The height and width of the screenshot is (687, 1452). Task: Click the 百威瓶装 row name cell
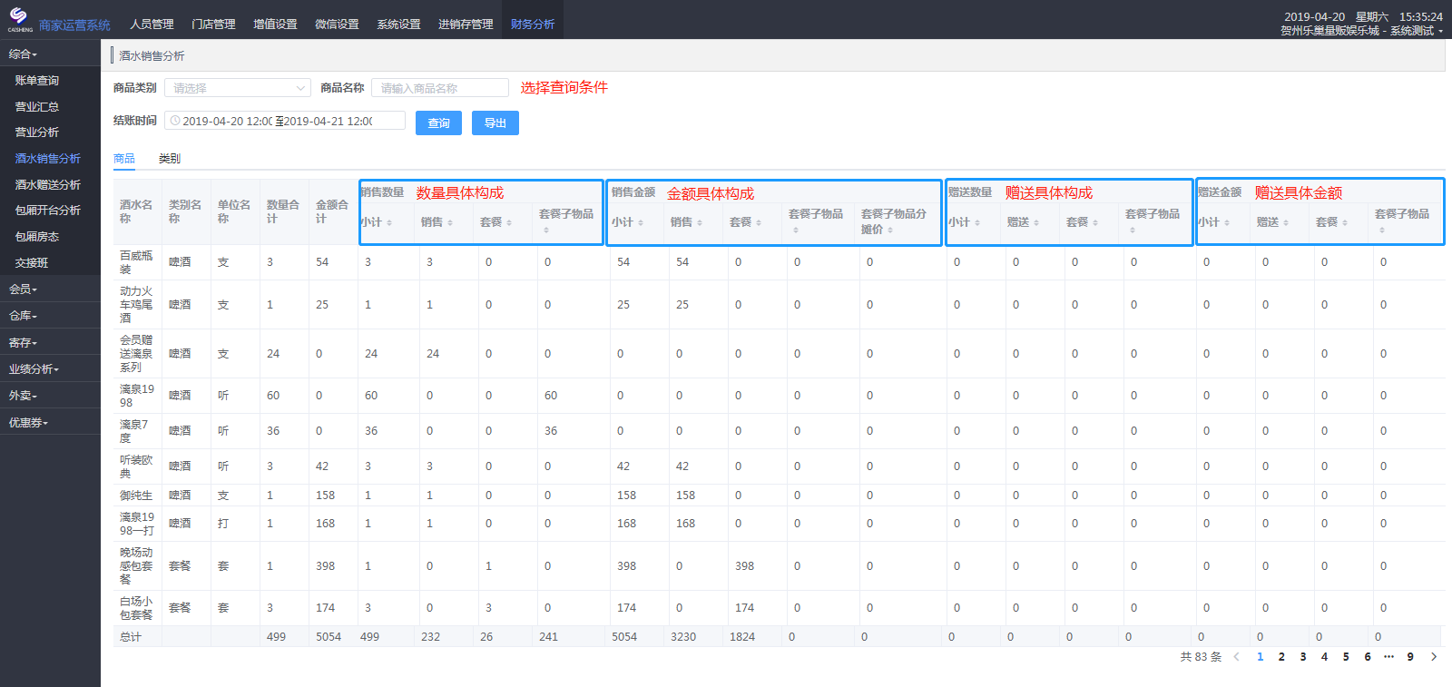tap(138, 262)
